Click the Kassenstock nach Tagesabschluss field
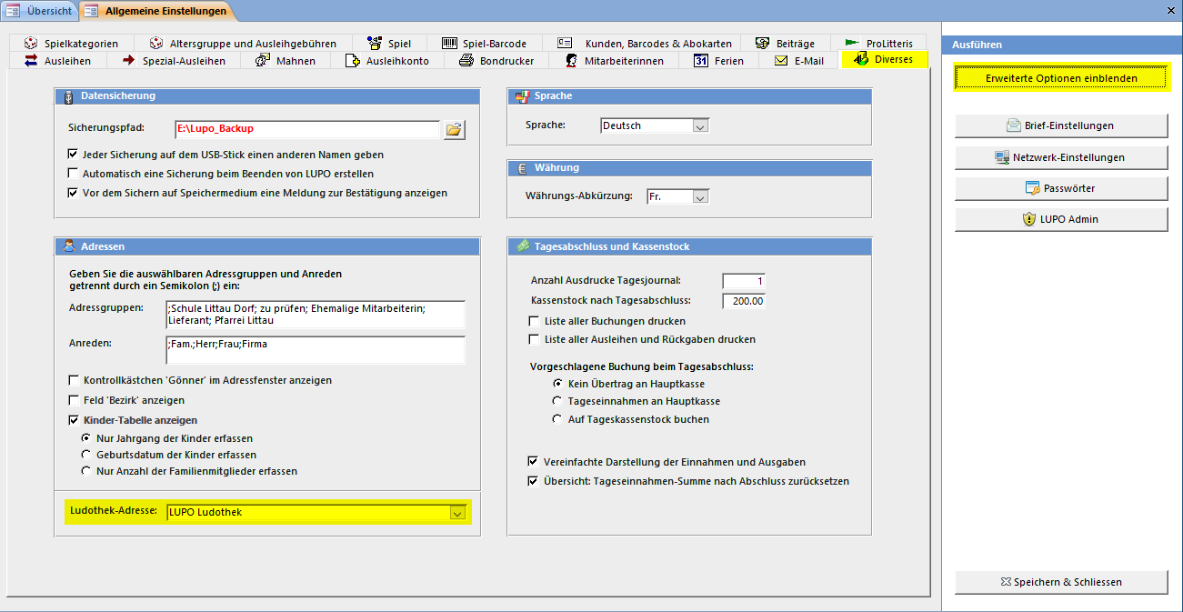 coord(744,301)
